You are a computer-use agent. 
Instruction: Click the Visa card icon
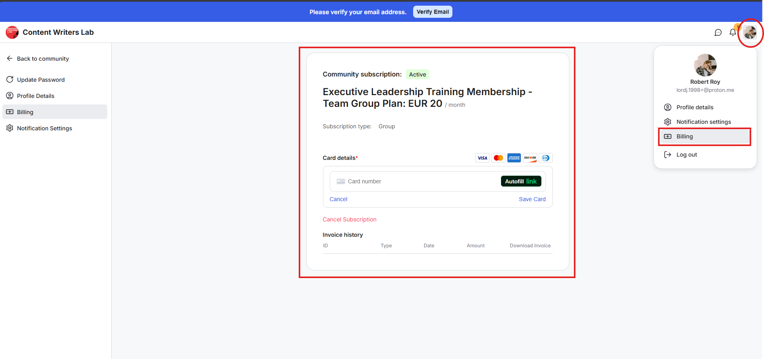(x=482, y=158)
